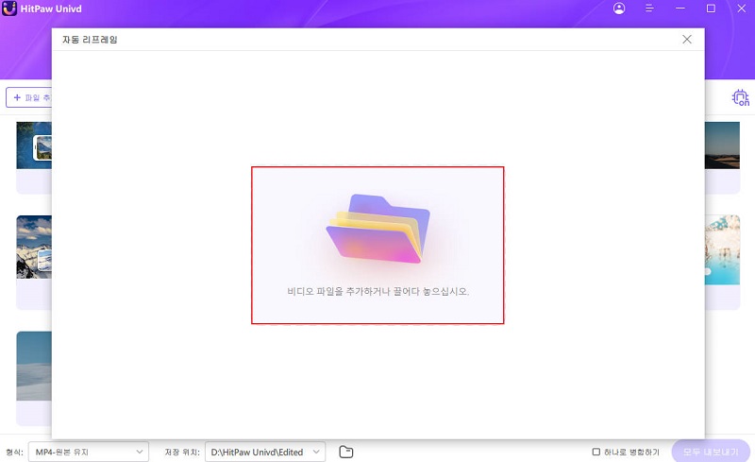
Task: Select the snowy mountain thumbnail
Action: point(34,247)
